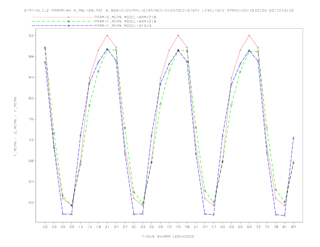Click the horizontal axis title FHOUR VHHMM: 1200>0000
Image resolution: width=320 pixels, height=247 pixels.
168,237
